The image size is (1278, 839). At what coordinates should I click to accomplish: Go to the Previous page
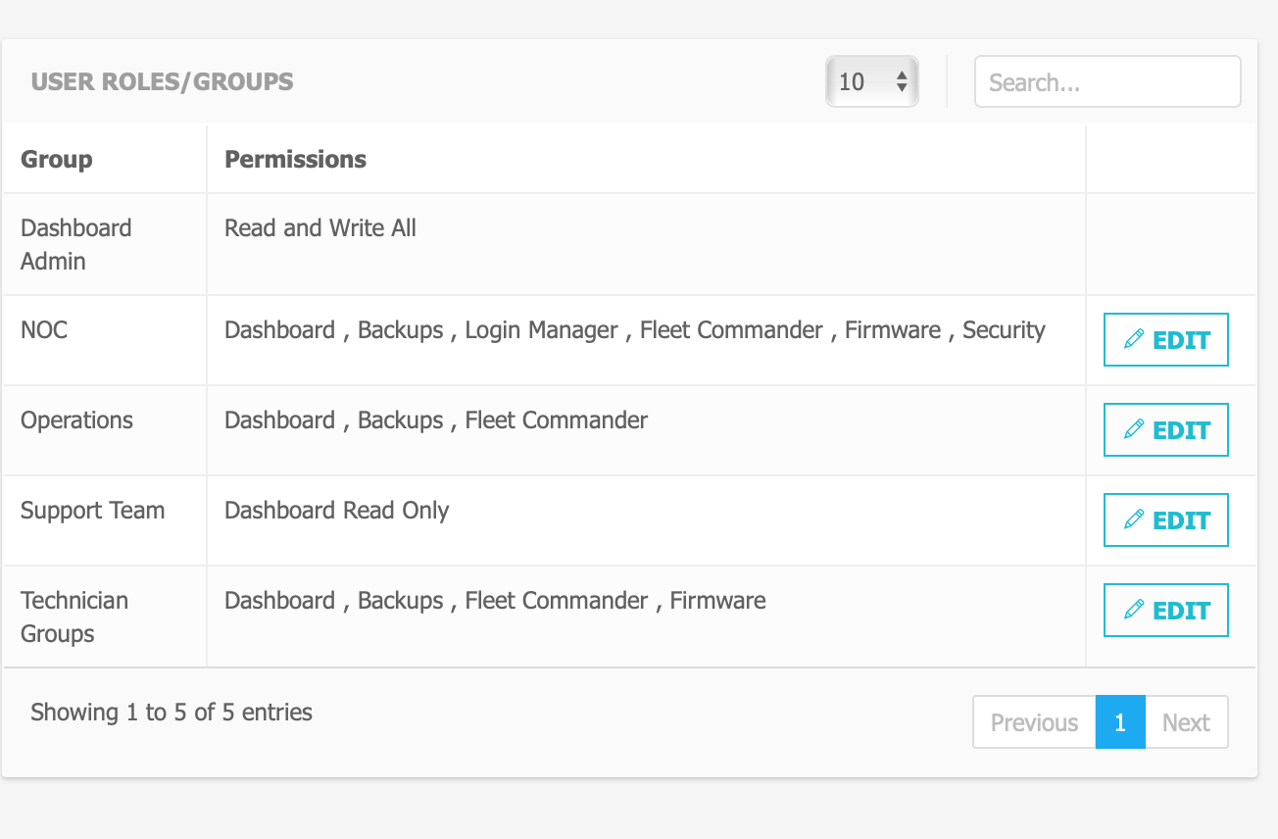point(1034,722)
